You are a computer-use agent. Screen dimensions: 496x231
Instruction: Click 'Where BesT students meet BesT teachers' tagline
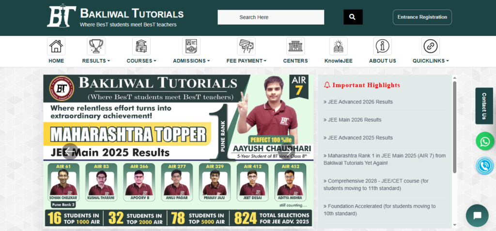pyautogui.click(x=128, y=25)
